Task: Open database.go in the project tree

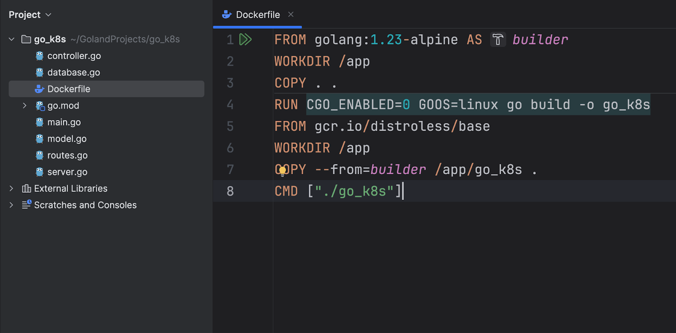Action: [74, 72]
